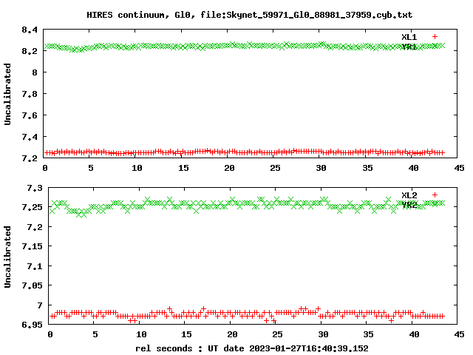Click x-axis tick 25 on the XL2 plot

coord(278,334)
